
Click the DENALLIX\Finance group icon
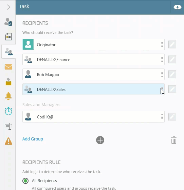[x=28, y=59]
